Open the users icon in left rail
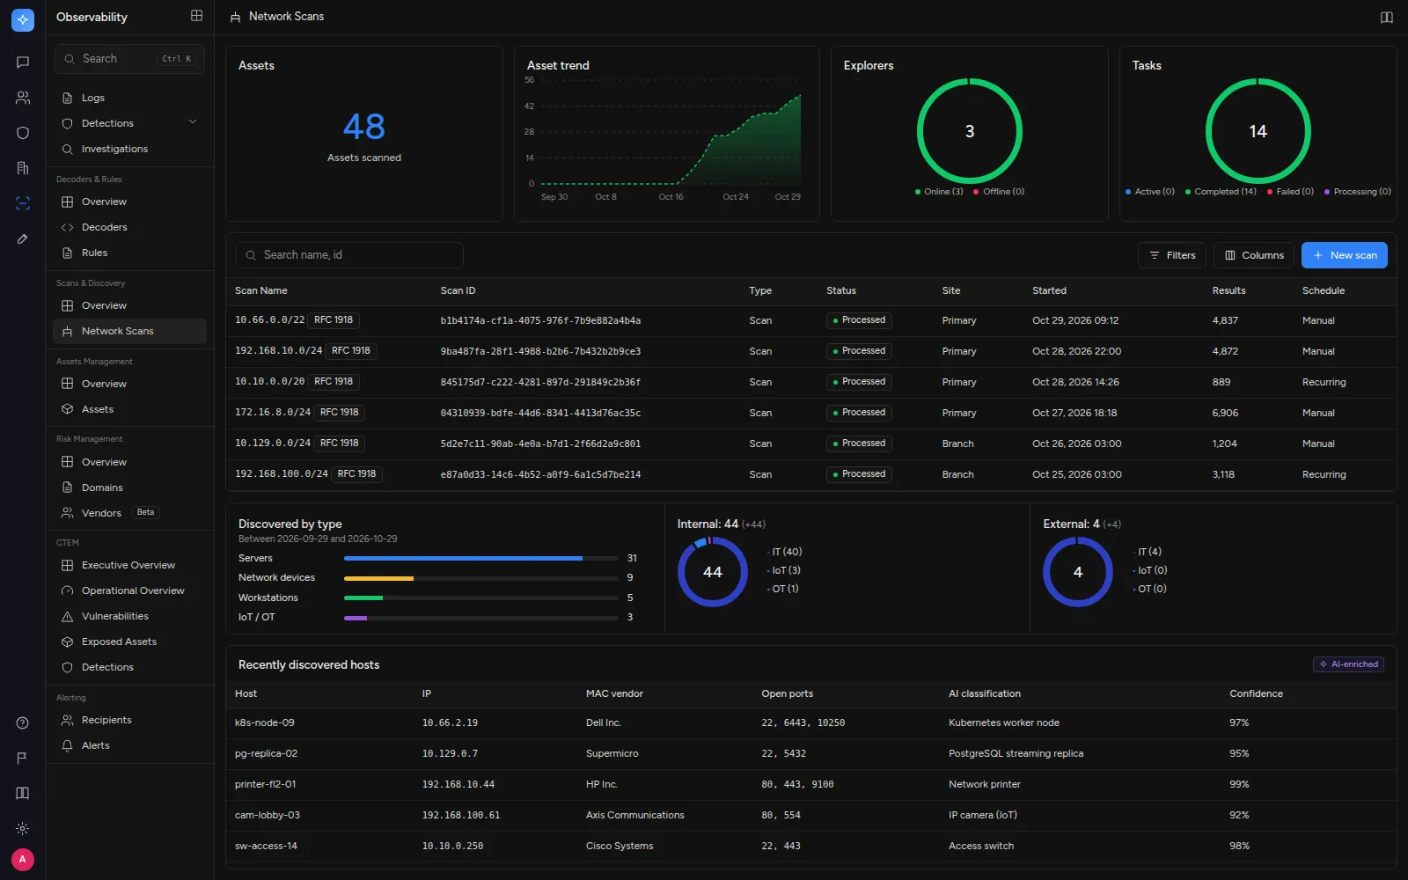Screen dimensions: 1408x880 pos(23,98)
